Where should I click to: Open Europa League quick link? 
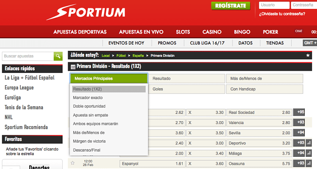19,88
